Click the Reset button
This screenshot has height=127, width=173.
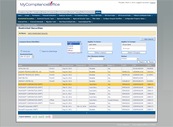(151, 62)
